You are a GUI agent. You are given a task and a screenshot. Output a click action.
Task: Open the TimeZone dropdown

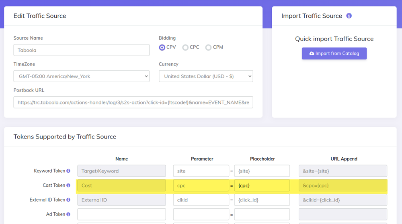tap(81, 76)
